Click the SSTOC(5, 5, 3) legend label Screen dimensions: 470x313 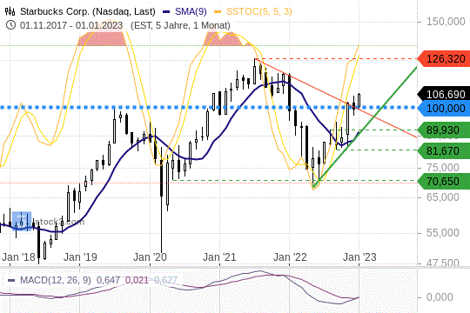pyautogui.click(x=259, y=11)
